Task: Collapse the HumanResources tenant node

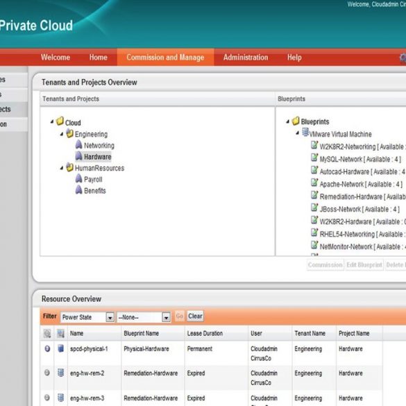Action: 62,168
